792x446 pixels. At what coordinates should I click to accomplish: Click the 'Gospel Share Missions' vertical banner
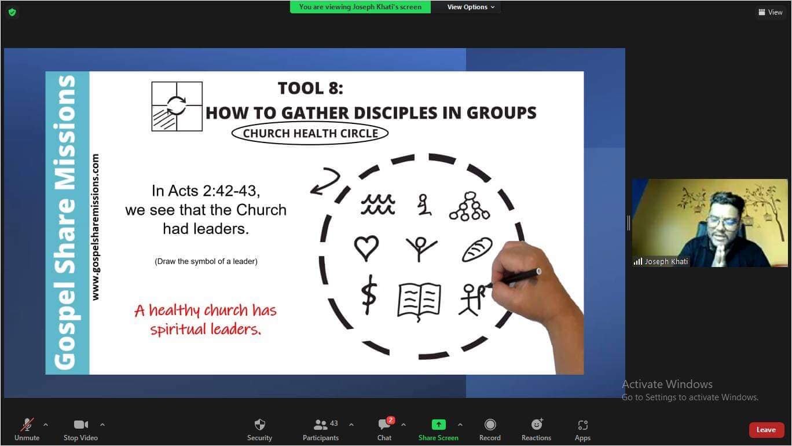[x=67, y=222]
